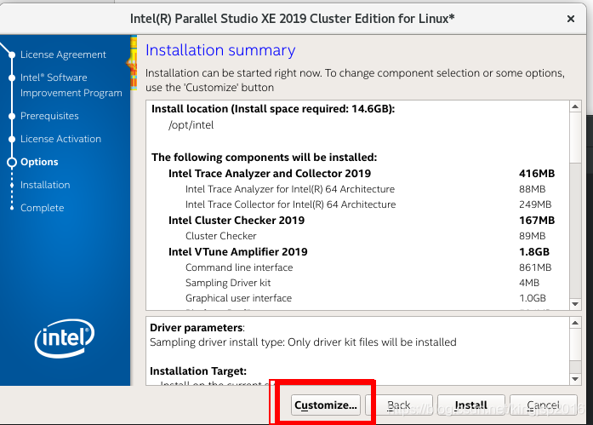Select the Complete step

tap(42, 208)
